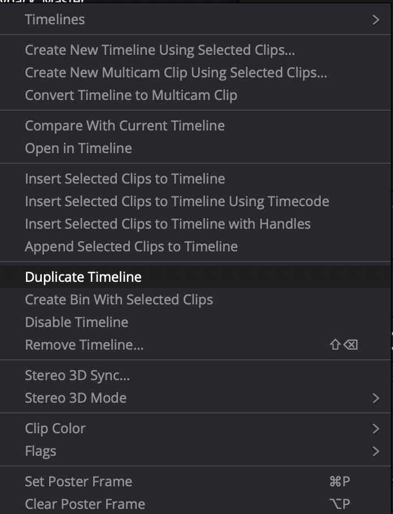Choose Append Selected Clips to Timeline
Image resolution: width=393 pixels, height=514 pixels.
[x=195, y=247]
